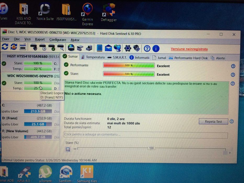Open the Raport menu
The height and width of the screenshot is (183, 244).
(x=40, y=39)
